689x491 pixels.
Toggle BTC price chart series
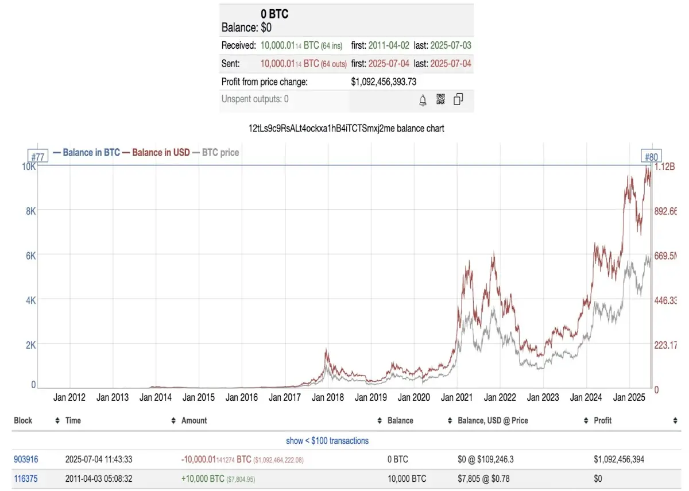pos(215,153)
